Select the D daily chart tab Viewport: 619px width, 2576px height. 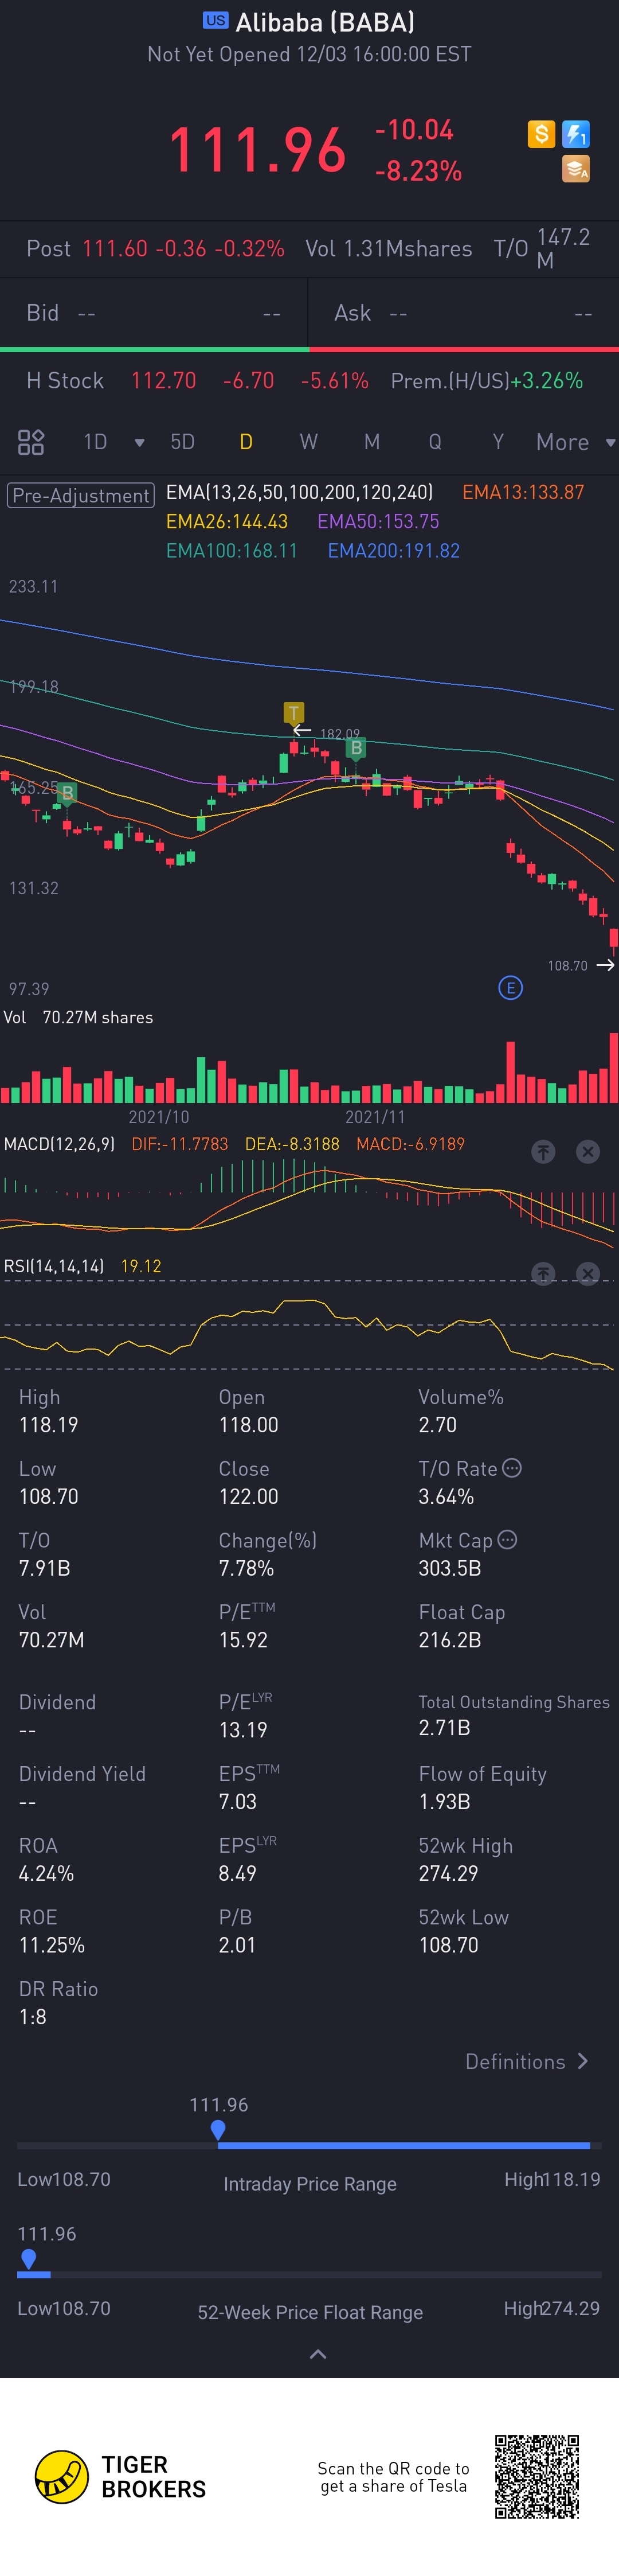tap(246, 442)
